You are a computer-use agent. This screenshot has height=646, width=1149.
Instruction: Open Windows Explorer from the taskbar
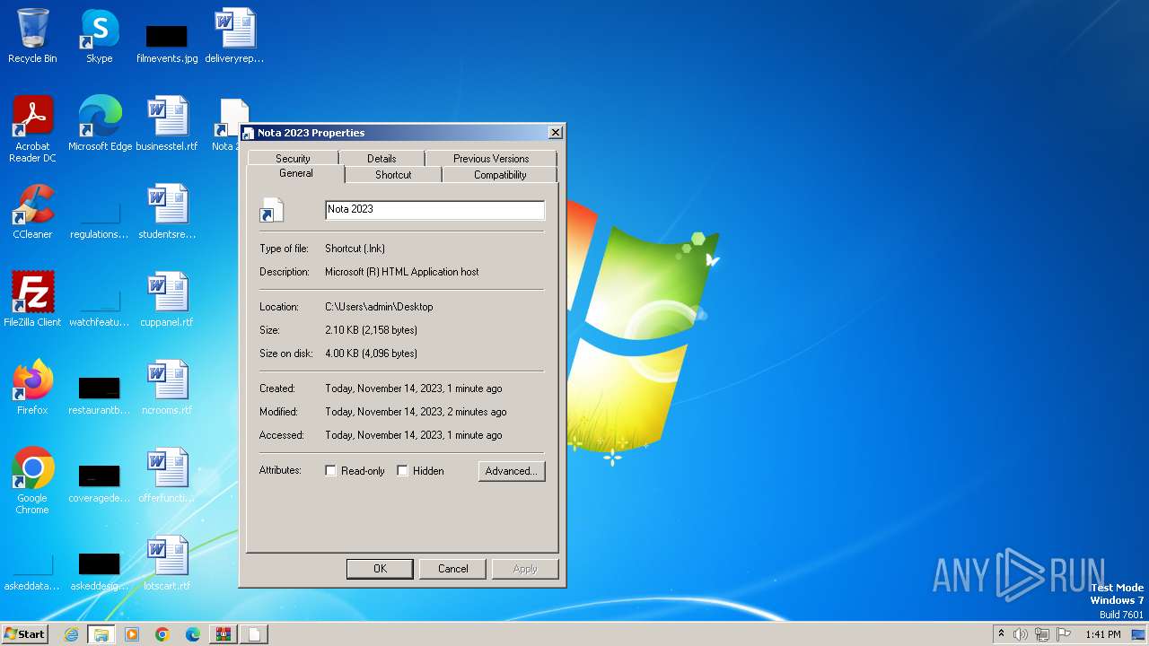coord(101,634)
